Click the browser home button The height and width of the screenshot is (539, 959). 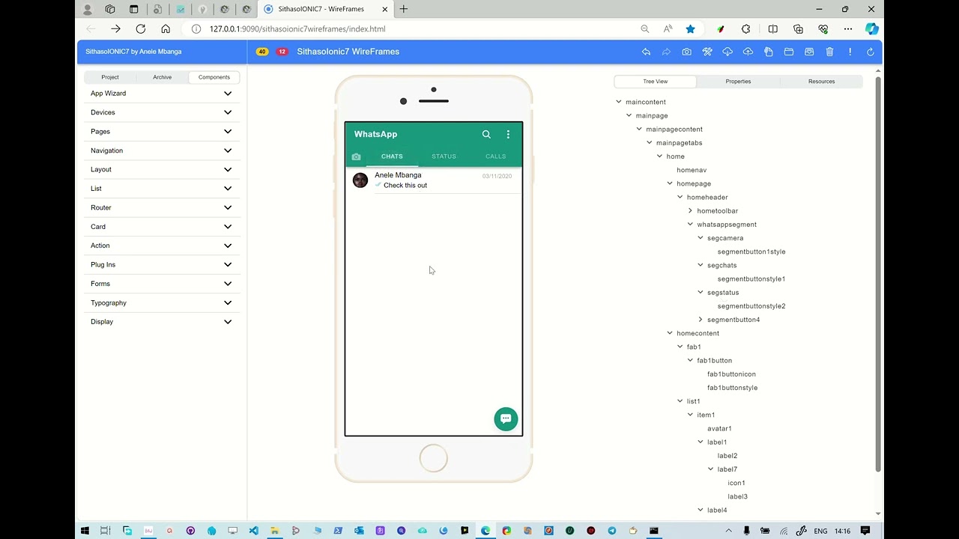click(x=166, y=28)
